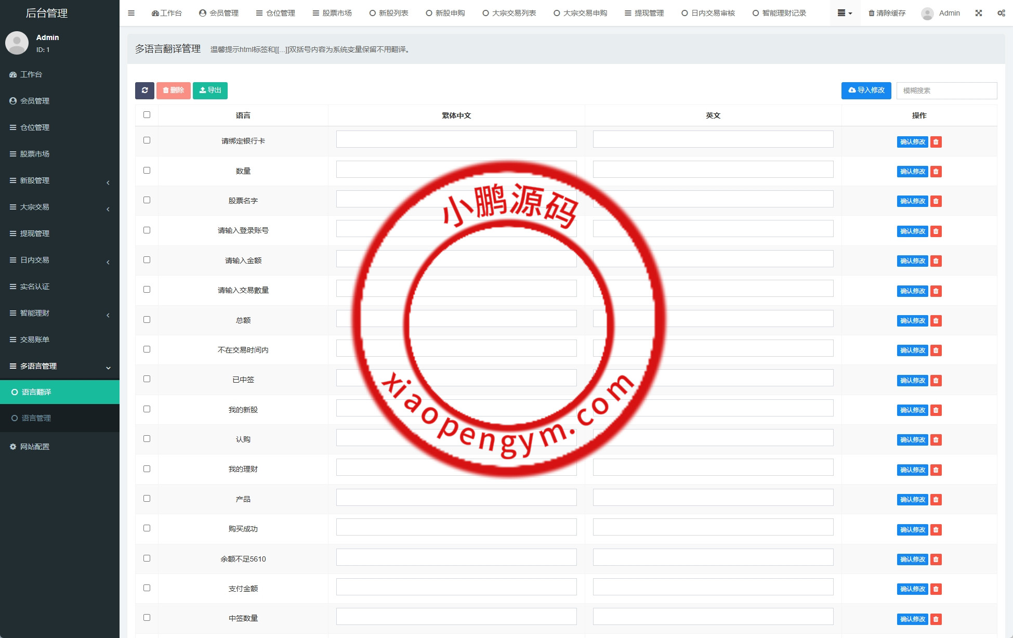Delete the 不在交易时间内 row via trash icon
The image size is (1013, 638).
[x=936, y=350]
